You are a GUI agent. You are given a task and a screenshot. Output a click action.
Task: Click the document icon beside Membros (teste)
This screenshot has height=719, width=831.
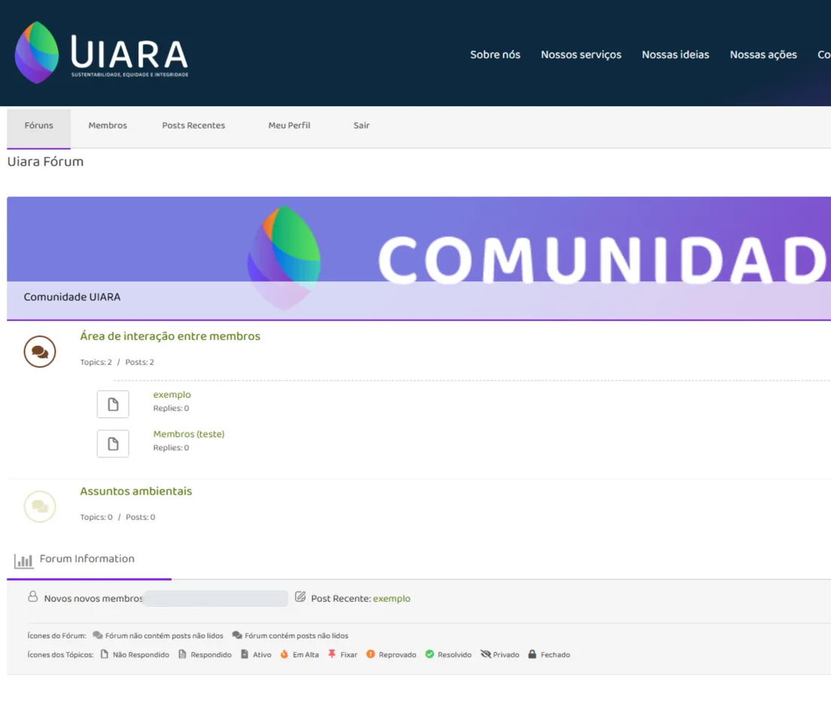point(113,444)
